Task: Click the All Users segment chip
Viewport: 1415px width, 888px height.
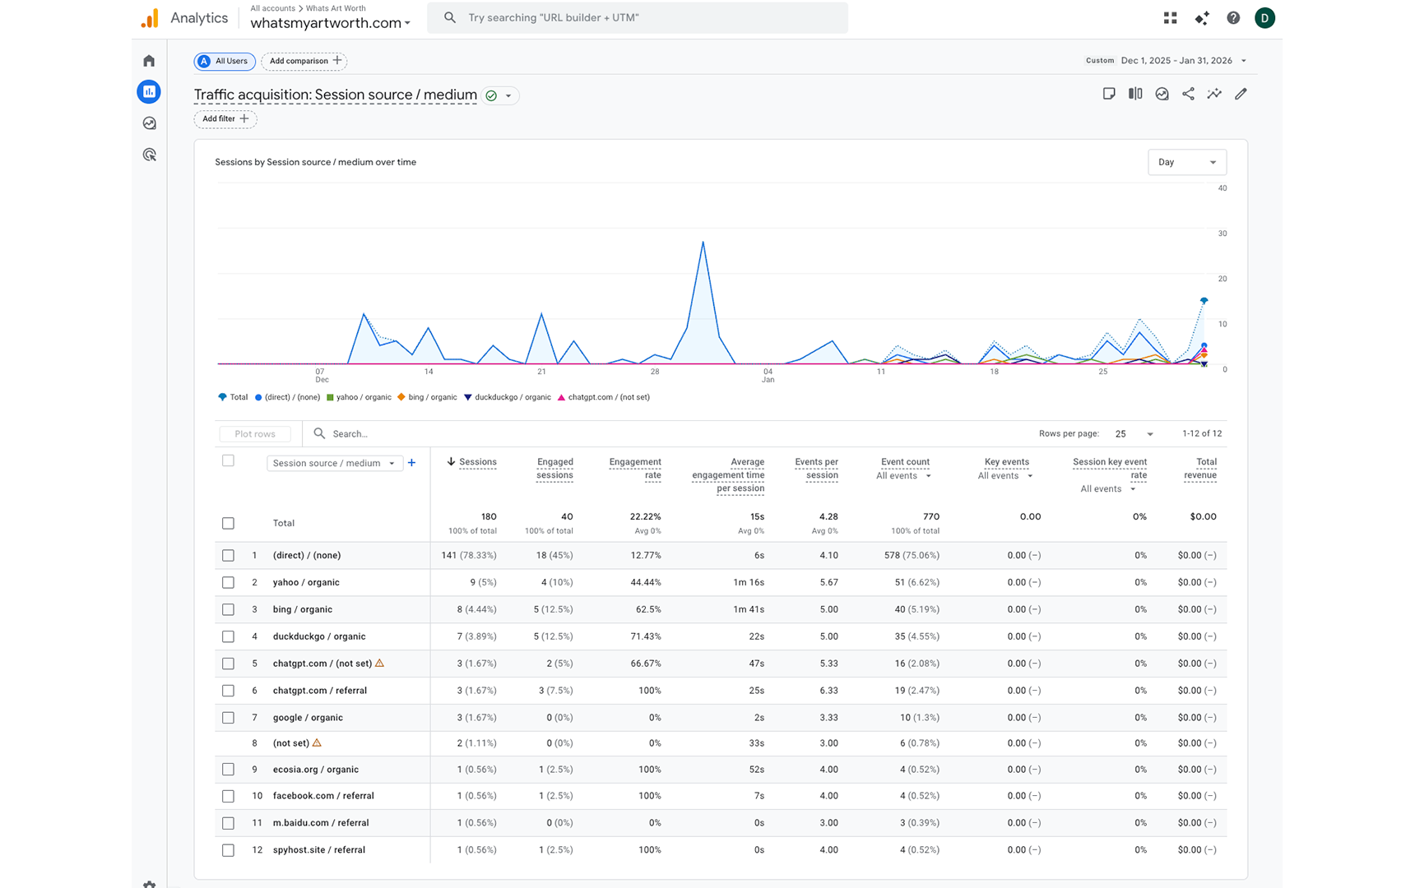Action: click(x=224, y=61)
